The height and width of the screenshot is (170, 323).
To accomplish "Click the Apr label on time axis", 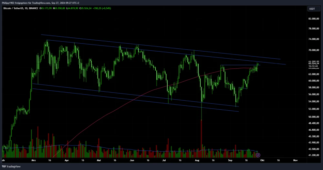I will 67,160.
